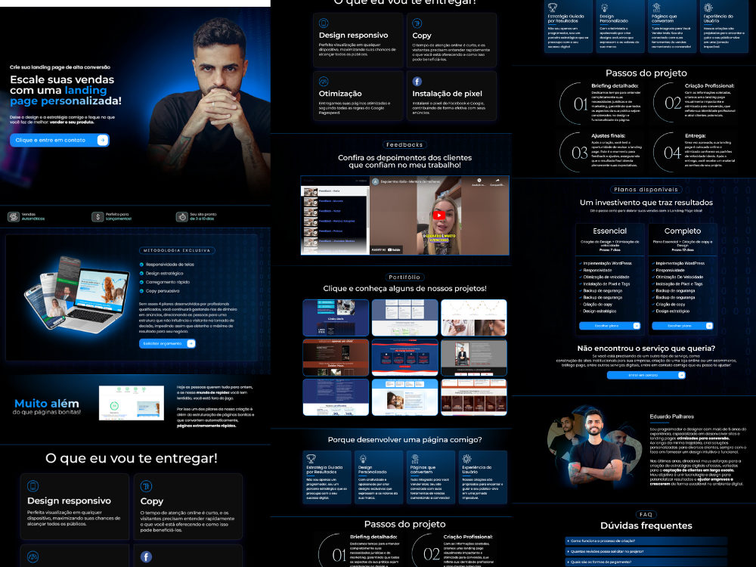Screen dimensions: 756x567
Task: Play the YouTube testimonial video
Action: coord(438,215)
